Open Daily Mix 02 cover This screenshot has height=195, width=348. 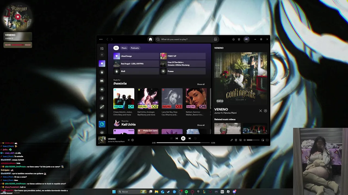(148, 98)
